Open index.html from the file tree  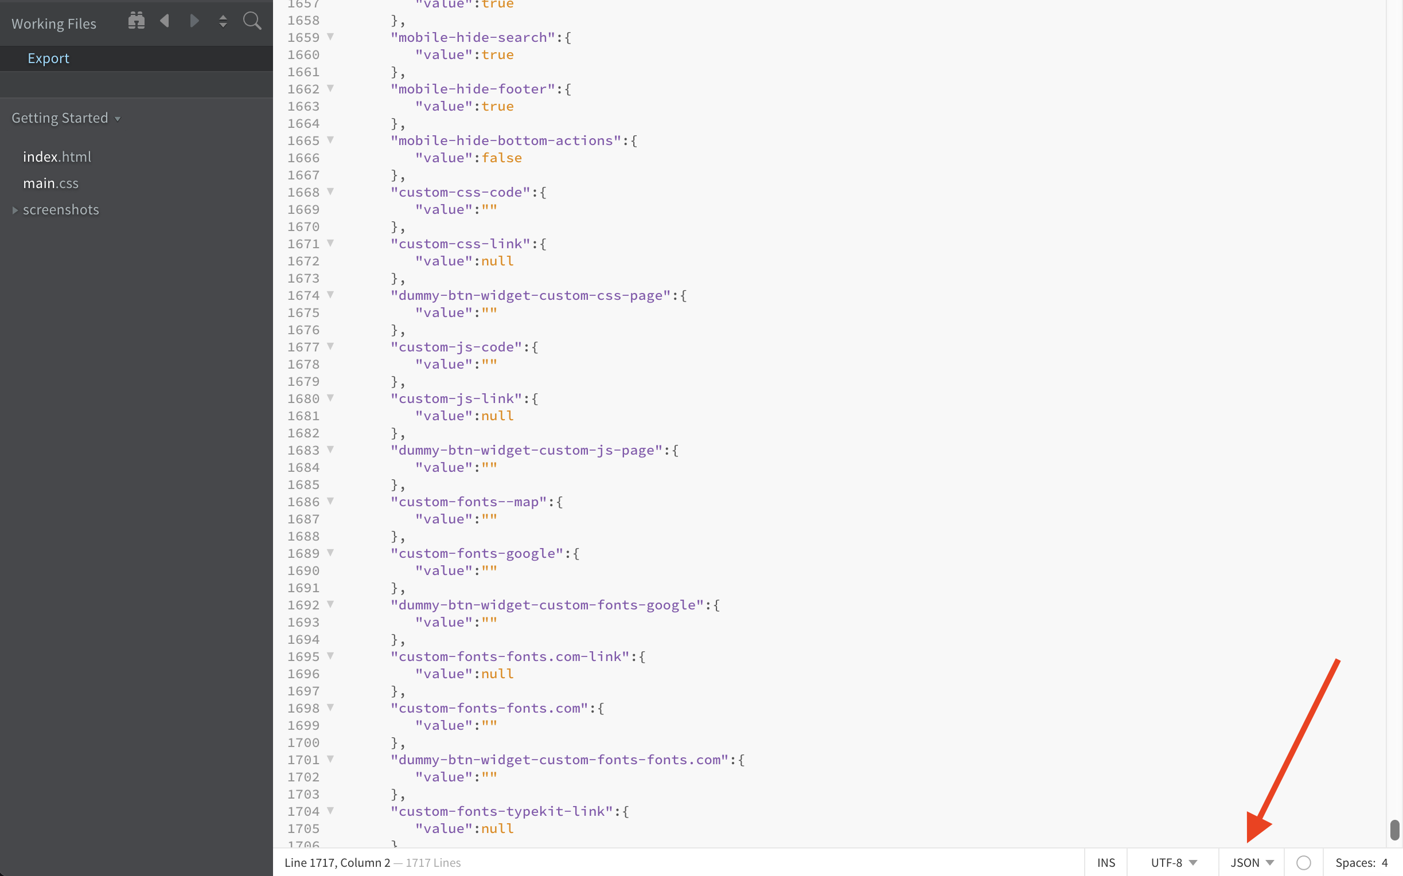(57, 157)
